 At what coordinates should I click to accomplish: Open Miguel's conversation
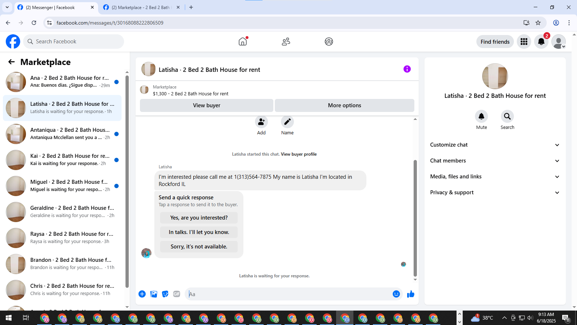(62, 186)
